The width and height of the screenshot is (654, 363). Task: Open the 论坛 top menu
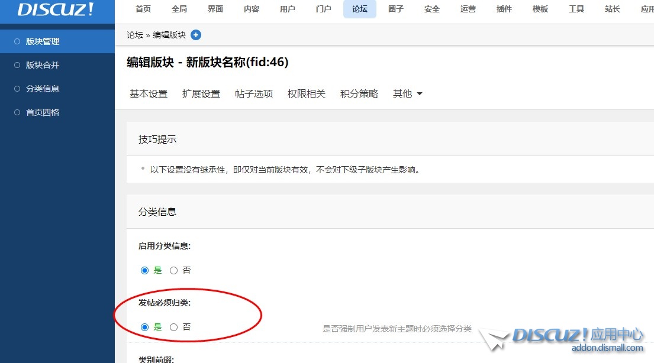coord(359,9)
